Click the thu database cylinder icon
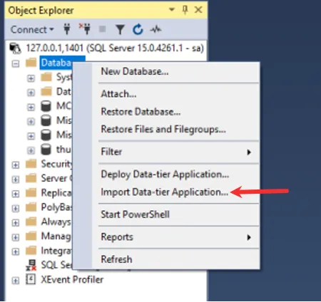 pos(46,150)
